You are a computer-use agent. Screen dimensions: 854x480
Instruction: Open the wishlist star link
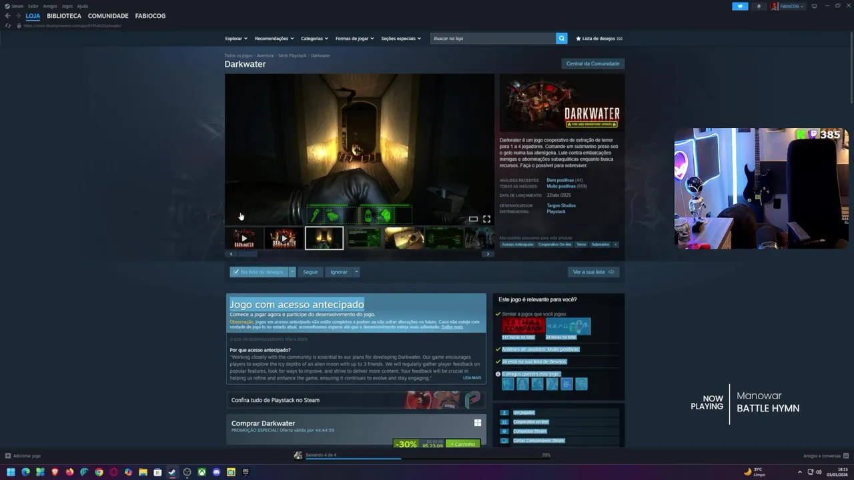point(599,39)
